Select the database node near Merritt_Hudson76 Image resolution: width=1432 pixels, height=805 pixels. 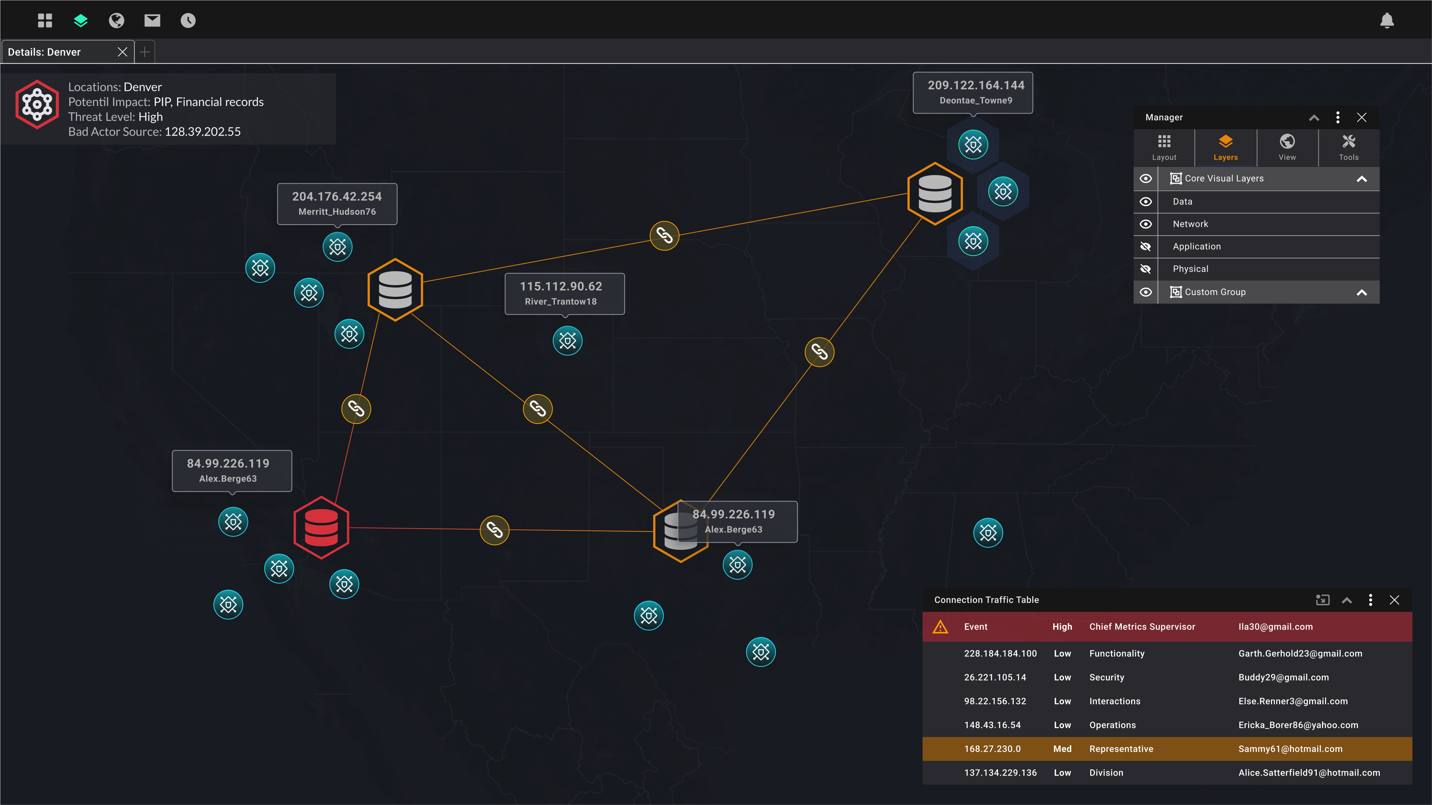(395, 289)
